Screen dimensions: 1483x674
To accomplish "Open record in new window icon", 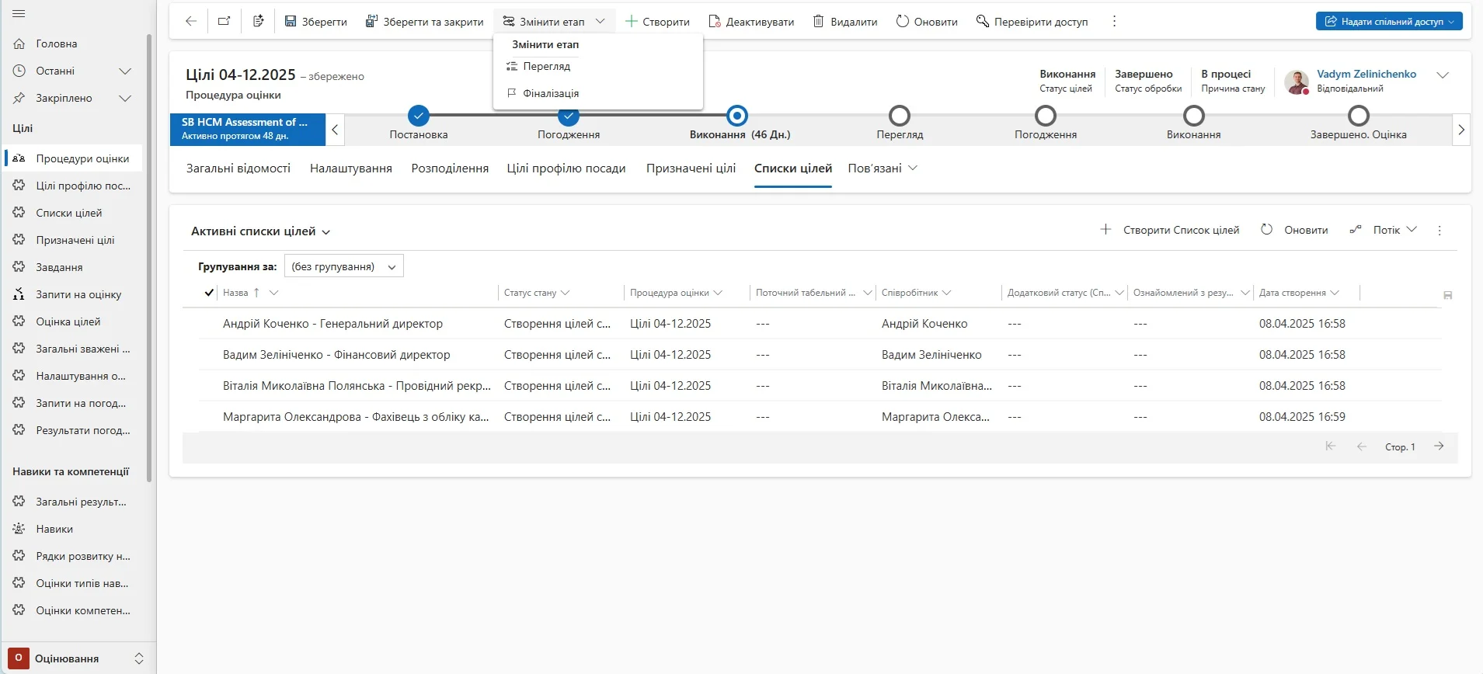I will (x=224, y=22).
